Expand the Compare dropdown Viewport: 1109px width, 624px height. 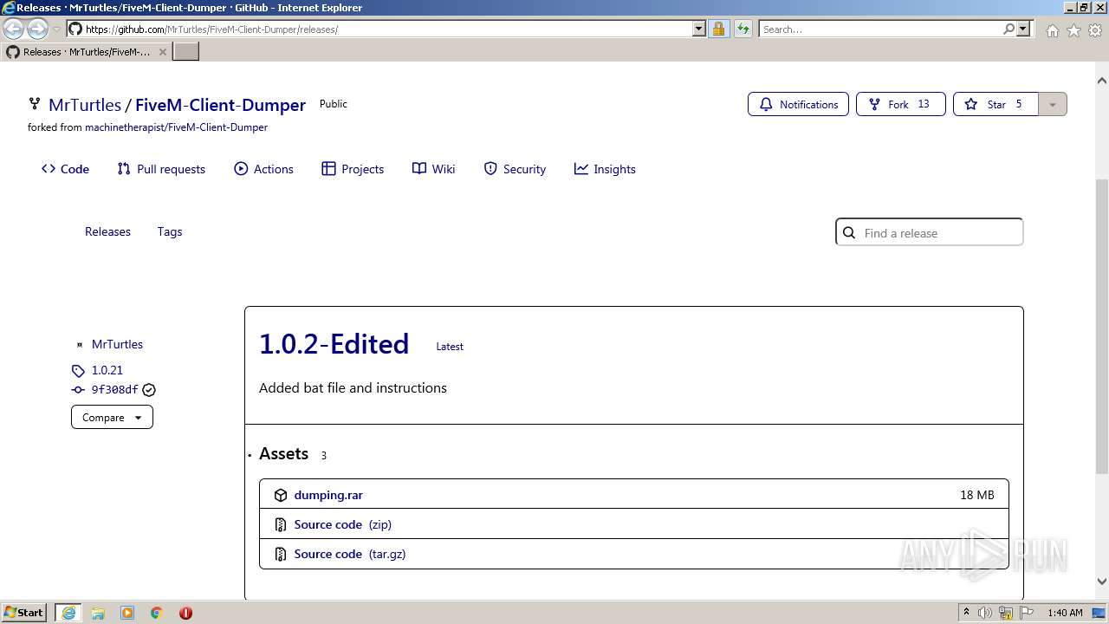112,417
